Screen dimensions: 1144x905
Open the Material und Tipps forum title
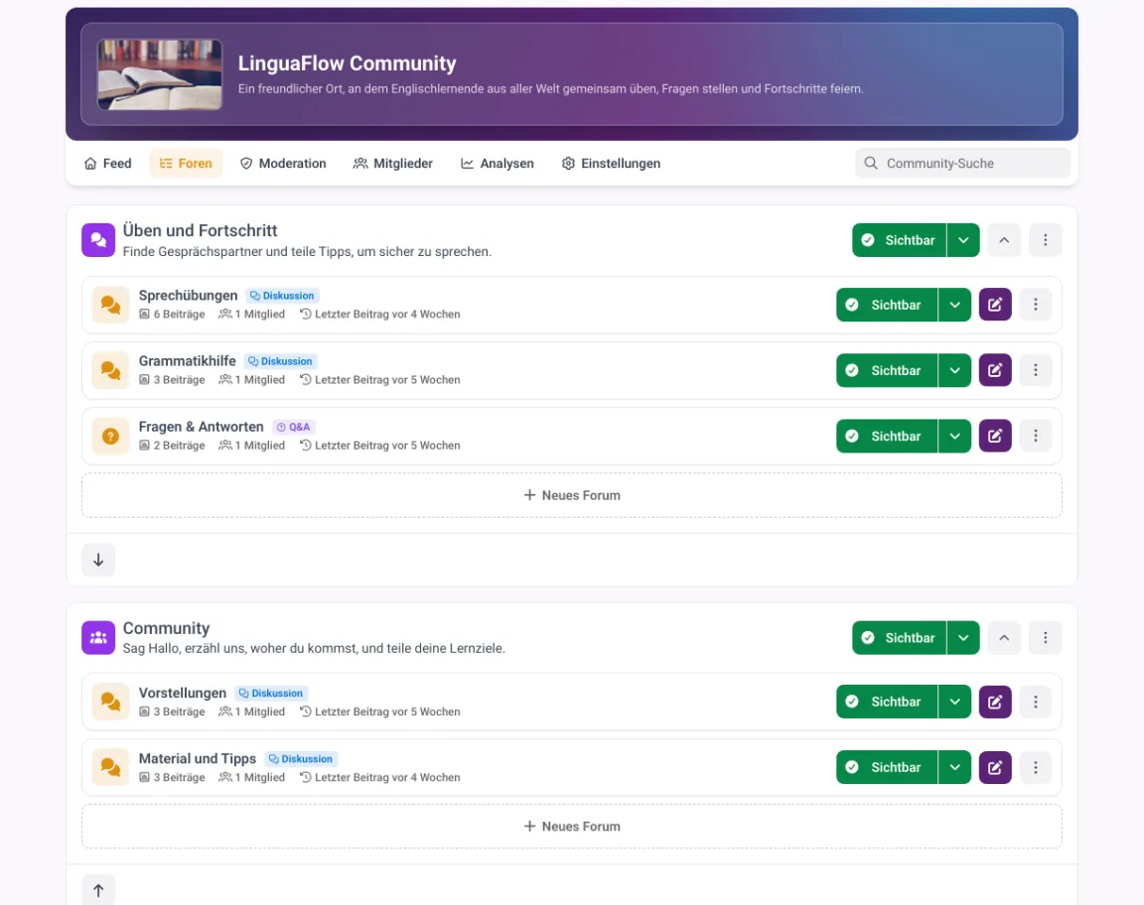(x=198, y=758)
